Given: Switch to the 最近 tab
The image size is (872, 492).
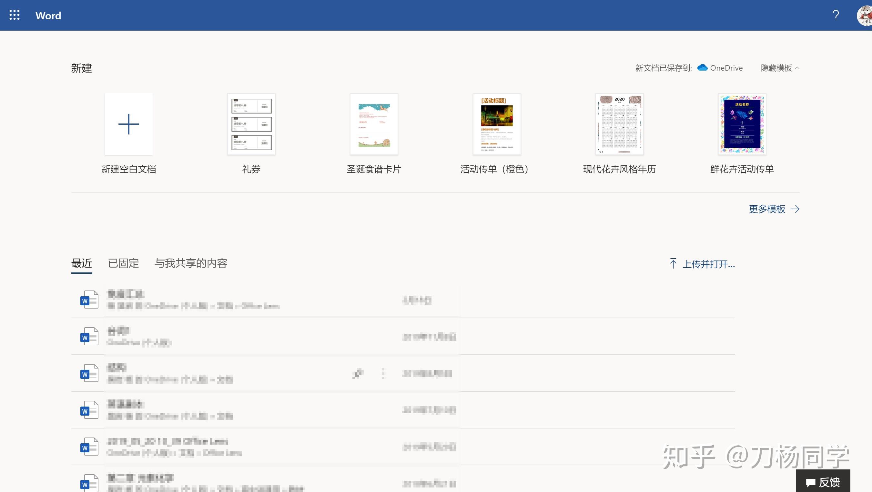Looking at the screenshot, I should [x=82, y=263].
